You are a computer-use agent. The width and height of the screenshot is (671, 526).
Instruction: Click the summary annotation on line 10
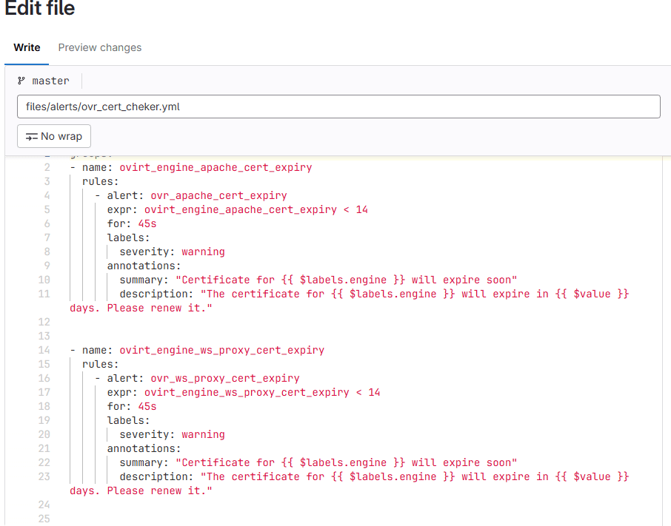coord(318,280)
